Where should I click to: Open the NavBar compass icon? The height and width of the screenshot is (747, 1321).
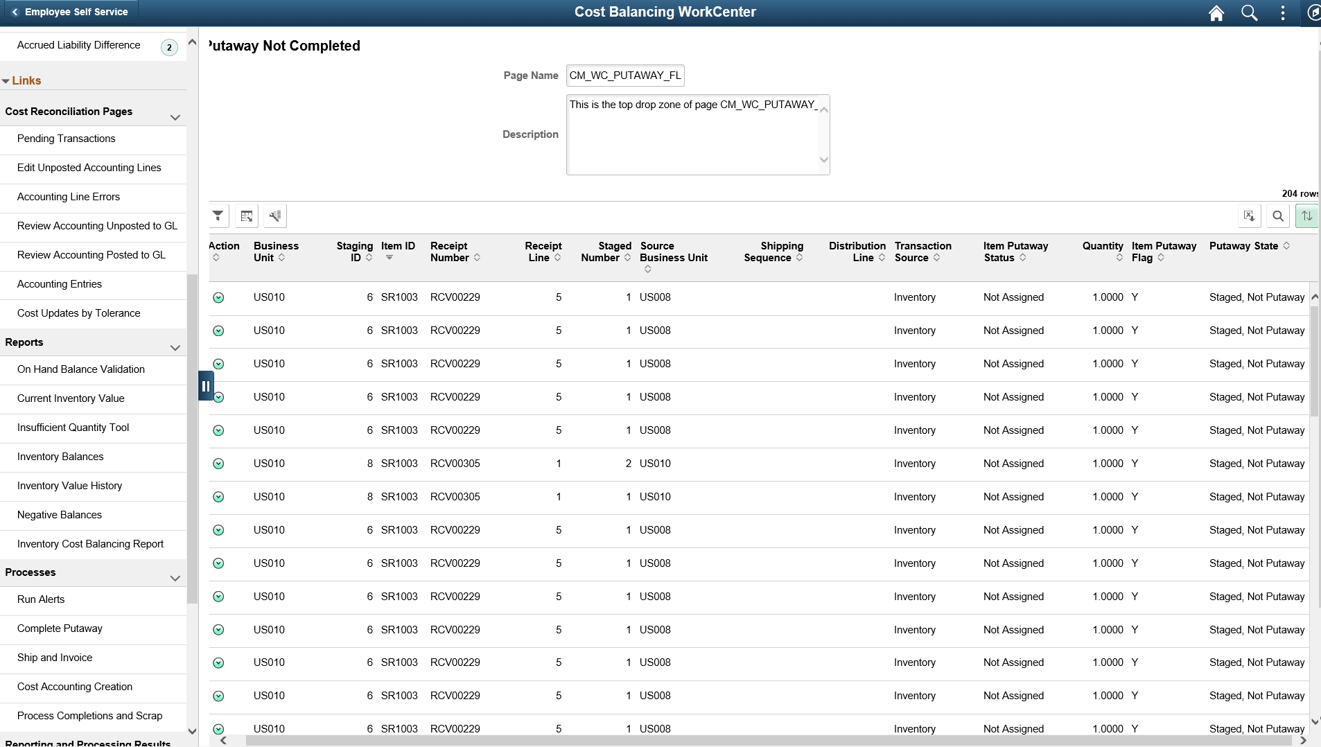[x=1314, y=12]
